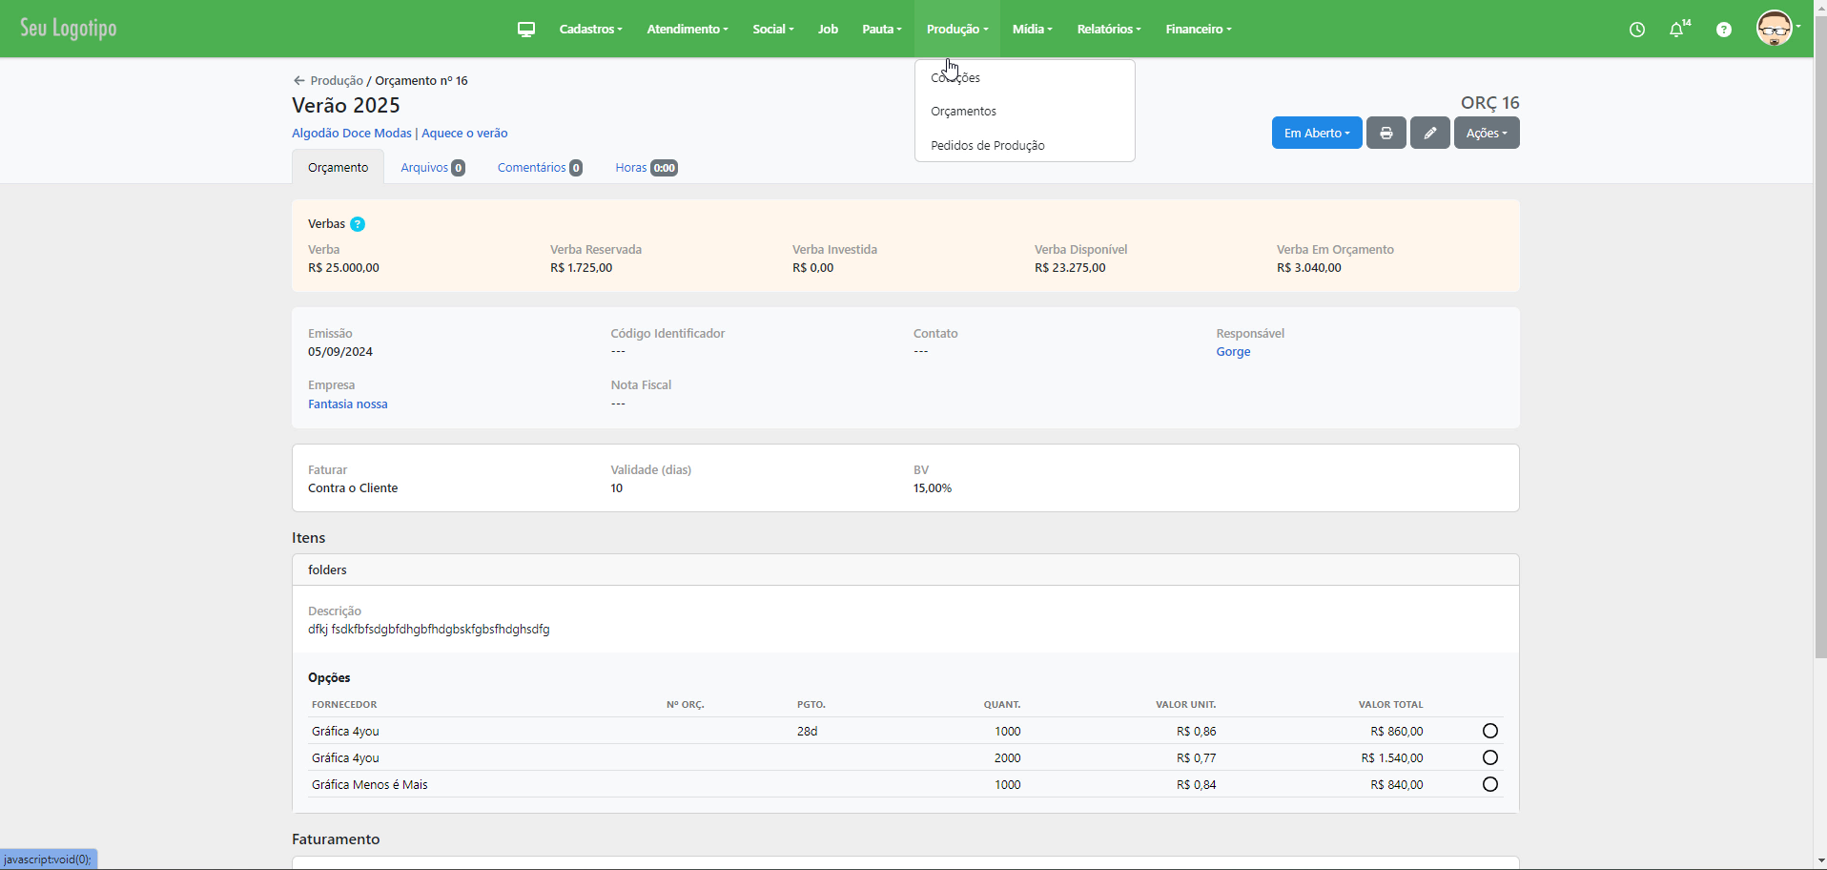Expand the Ações dropdown
1827x870 pixels.
[x=1486, y=134]
